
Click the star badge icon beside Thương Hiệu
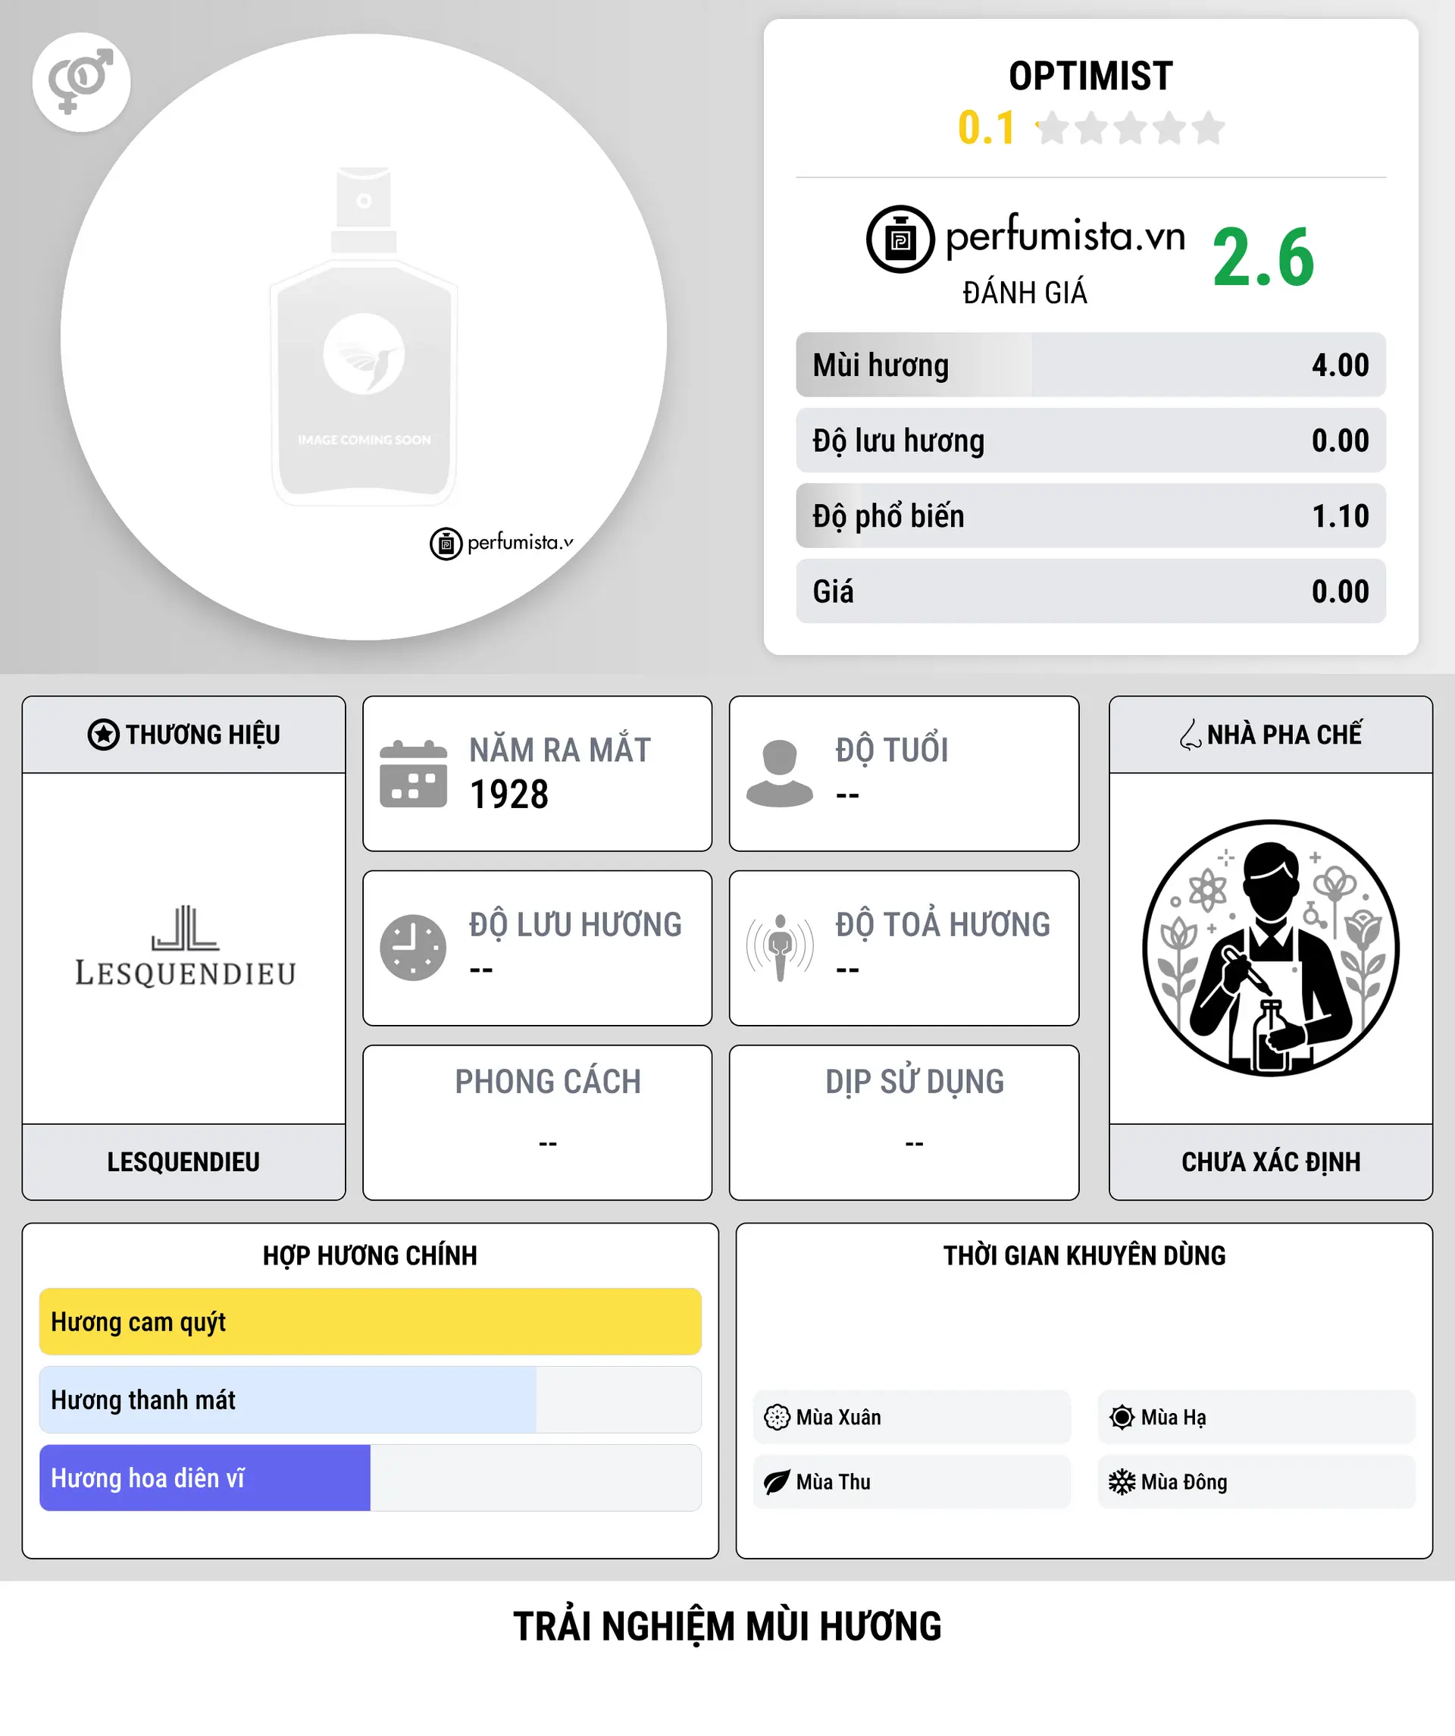coord(103,734)
